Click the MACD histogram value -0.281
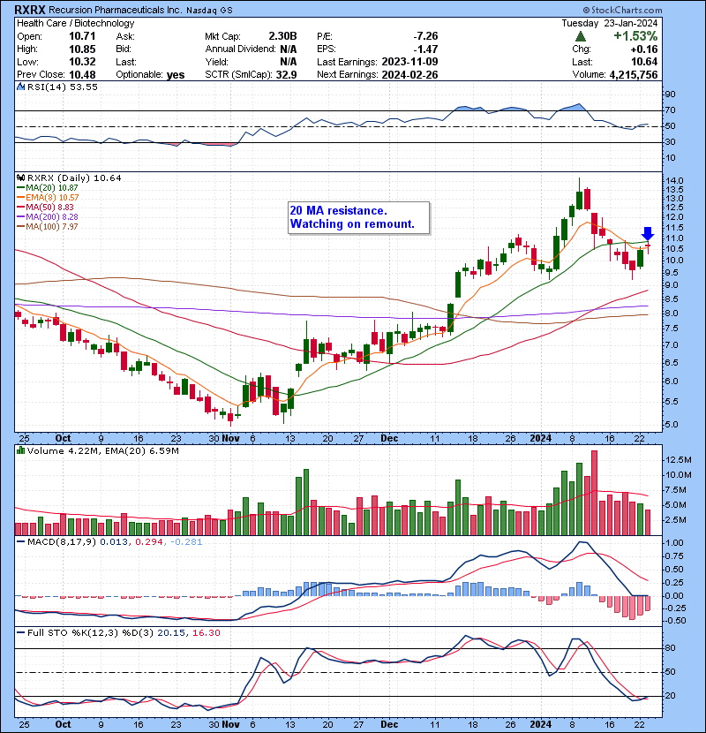The image size is (706, 733). click(x=186, y=542)
